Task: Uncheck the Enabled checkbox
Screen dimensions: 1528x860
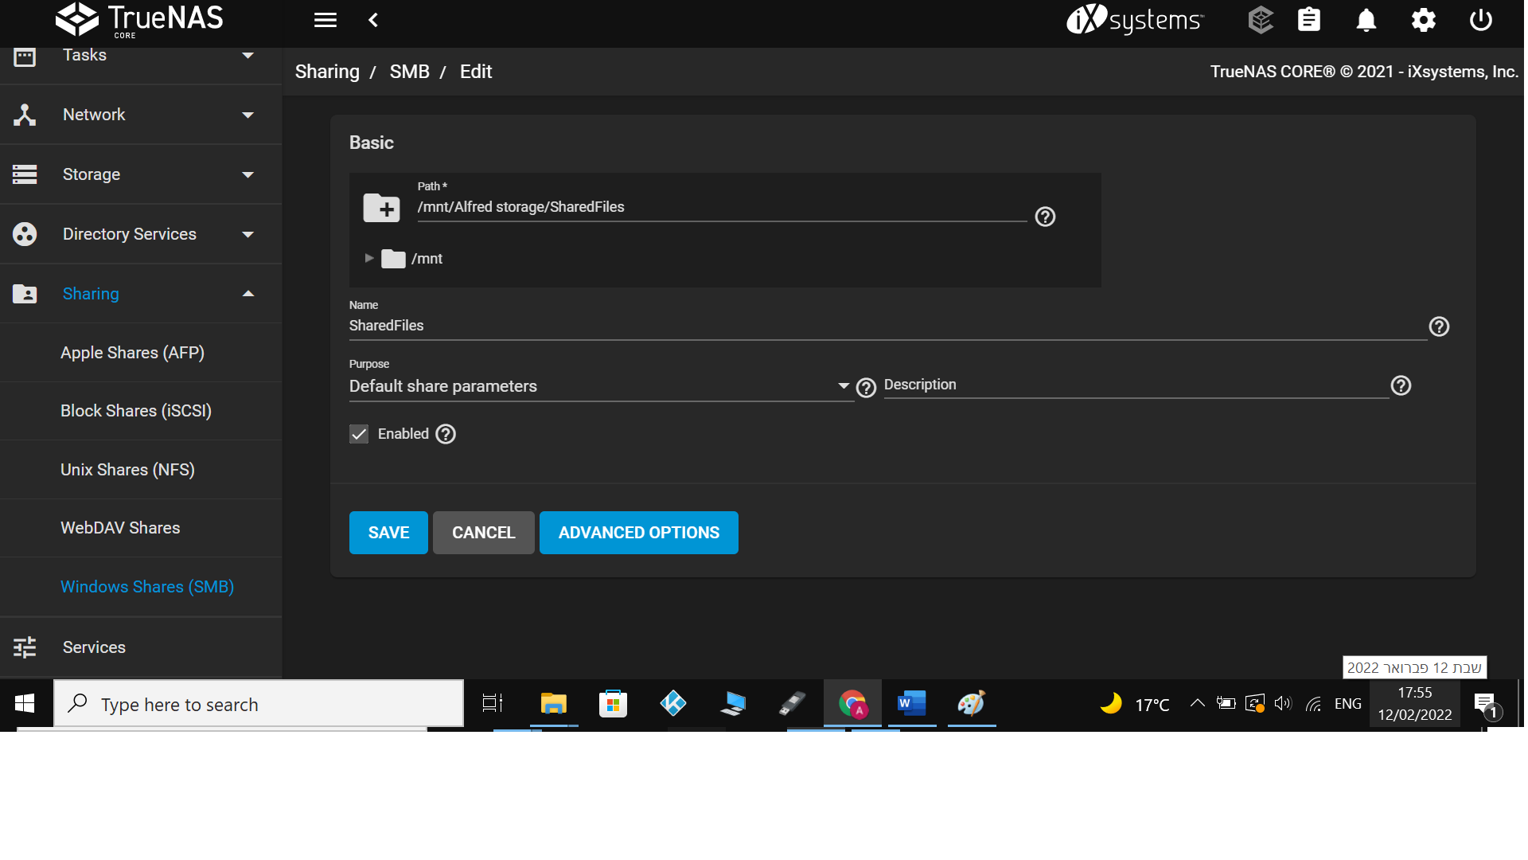Action: (x=359, y=434)
